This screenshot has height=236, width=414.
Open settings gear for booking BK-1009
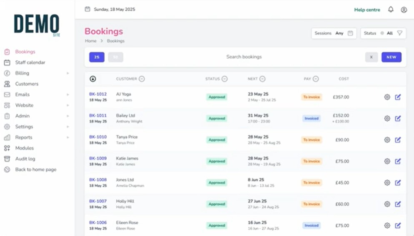click(x=387, y=161)
